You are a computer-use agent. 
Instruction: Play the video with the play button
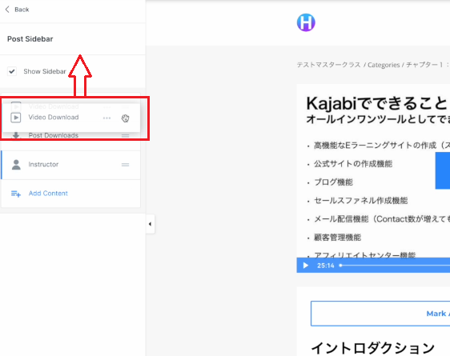(306, 266)
